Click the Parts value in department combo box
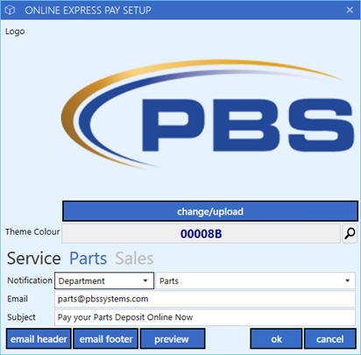 (169, 281)
